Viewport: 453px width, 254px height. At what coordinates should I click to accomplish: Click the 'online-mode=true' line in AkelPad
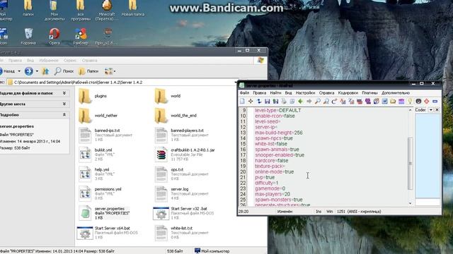[274, 171]
